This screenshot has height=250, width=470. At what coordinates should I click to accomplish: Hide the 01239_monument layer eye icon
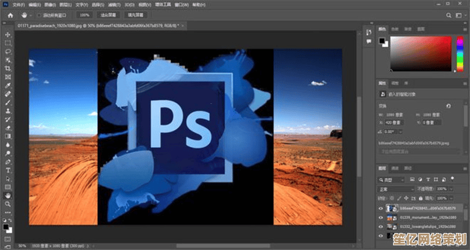tap(381, 218)
